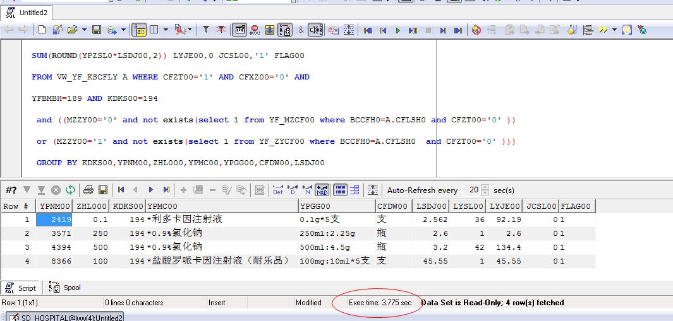Expand the Open file dropdown arrow

click(84, 30)
